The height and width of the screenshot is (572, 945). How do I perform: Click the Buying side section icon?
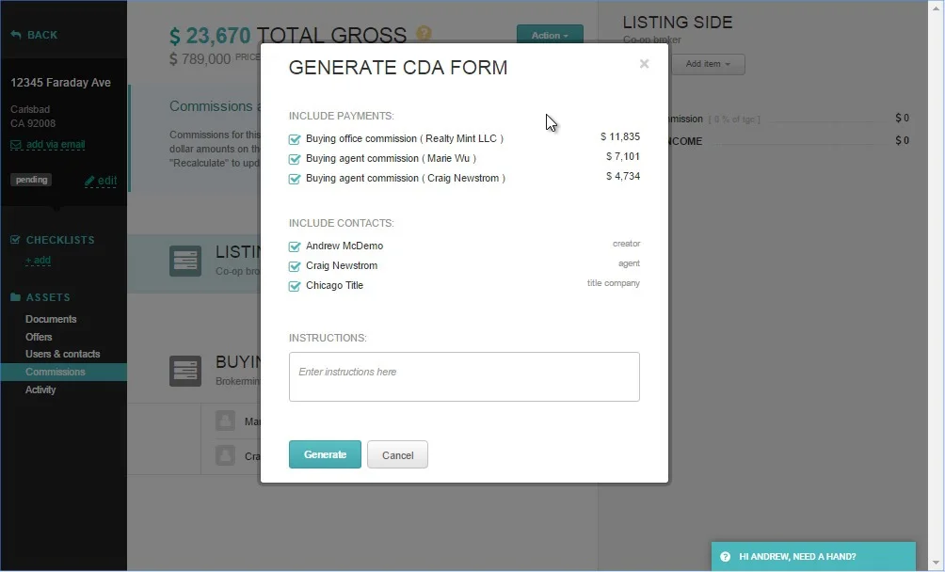tap(185, 371)
